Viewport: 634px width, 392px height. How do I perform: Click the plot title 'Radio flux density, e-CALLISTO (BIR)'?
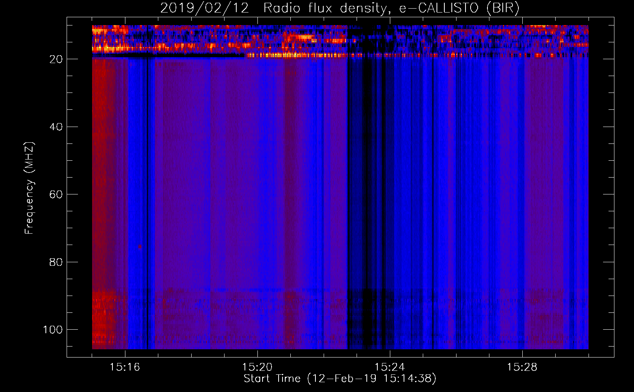[391, 8]
